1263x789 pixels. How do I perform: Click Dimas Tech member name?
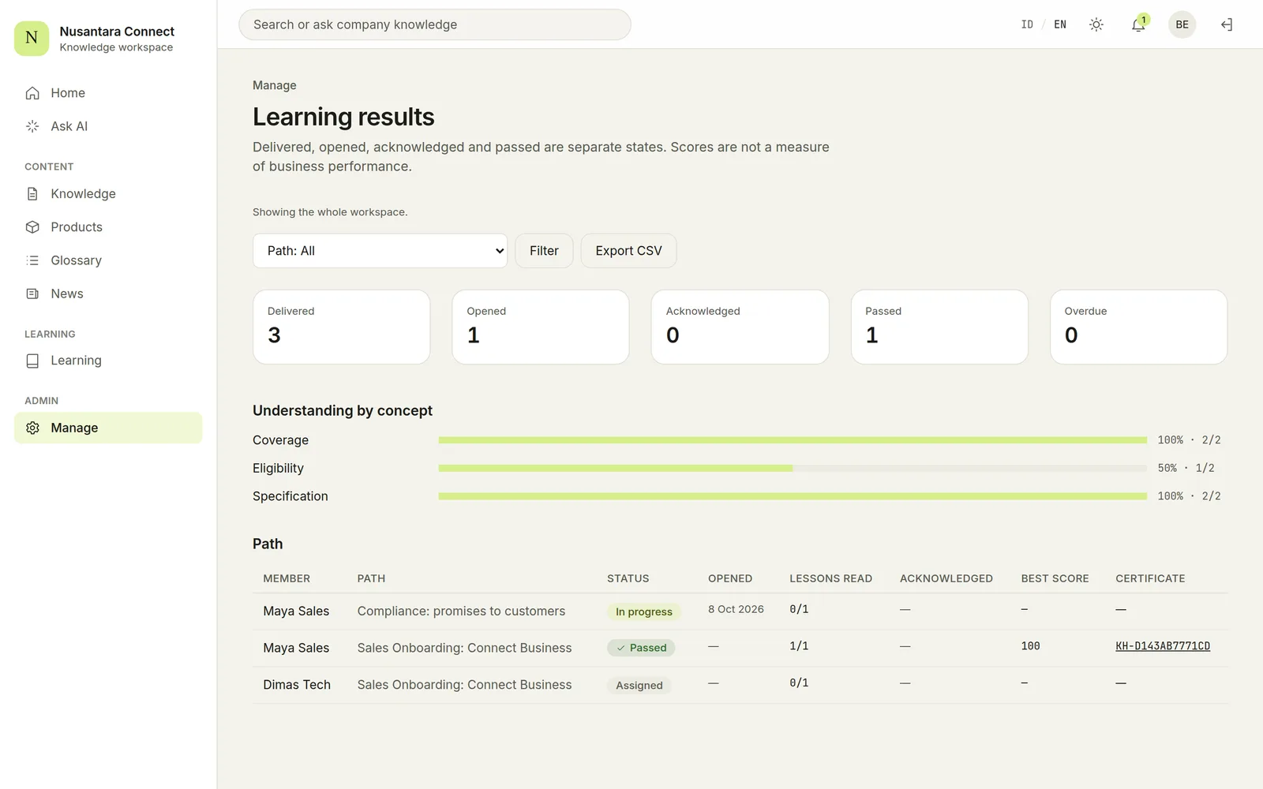[297, 685]
